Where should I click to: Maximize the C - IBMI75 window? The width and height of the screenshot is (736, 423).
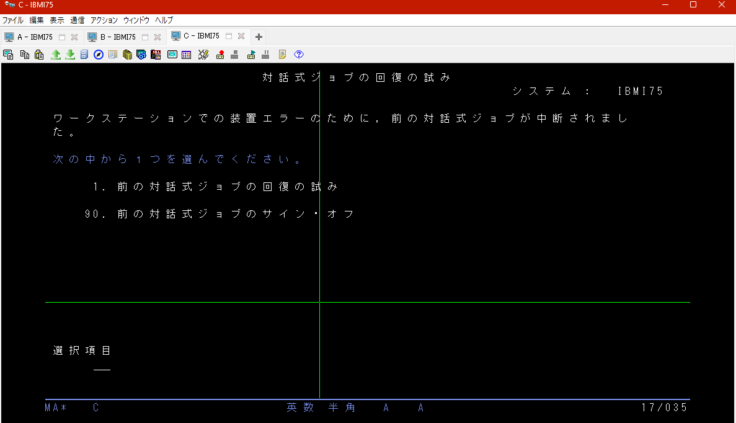[x=693, y=5]
